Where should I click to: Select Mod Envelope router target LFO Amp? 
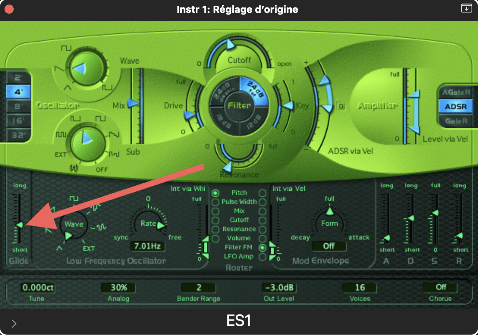[x=262, y=257]
